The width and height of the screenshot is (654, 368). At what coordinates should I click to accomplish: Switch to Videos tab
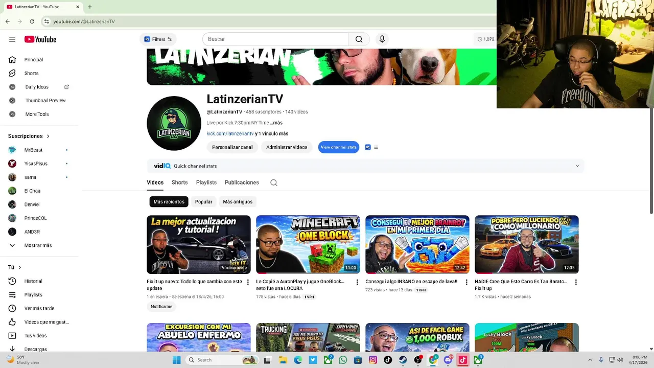155,182
